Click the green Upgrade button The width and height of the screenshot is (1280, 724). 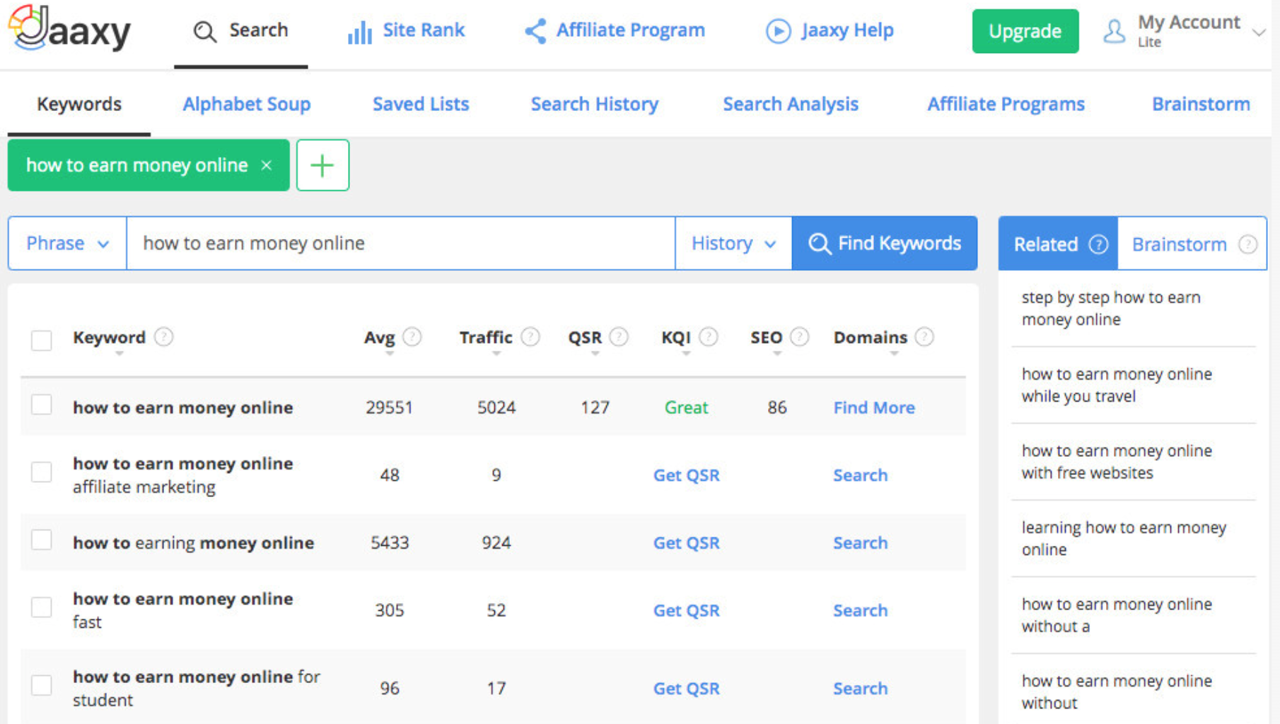(1025, 31)
